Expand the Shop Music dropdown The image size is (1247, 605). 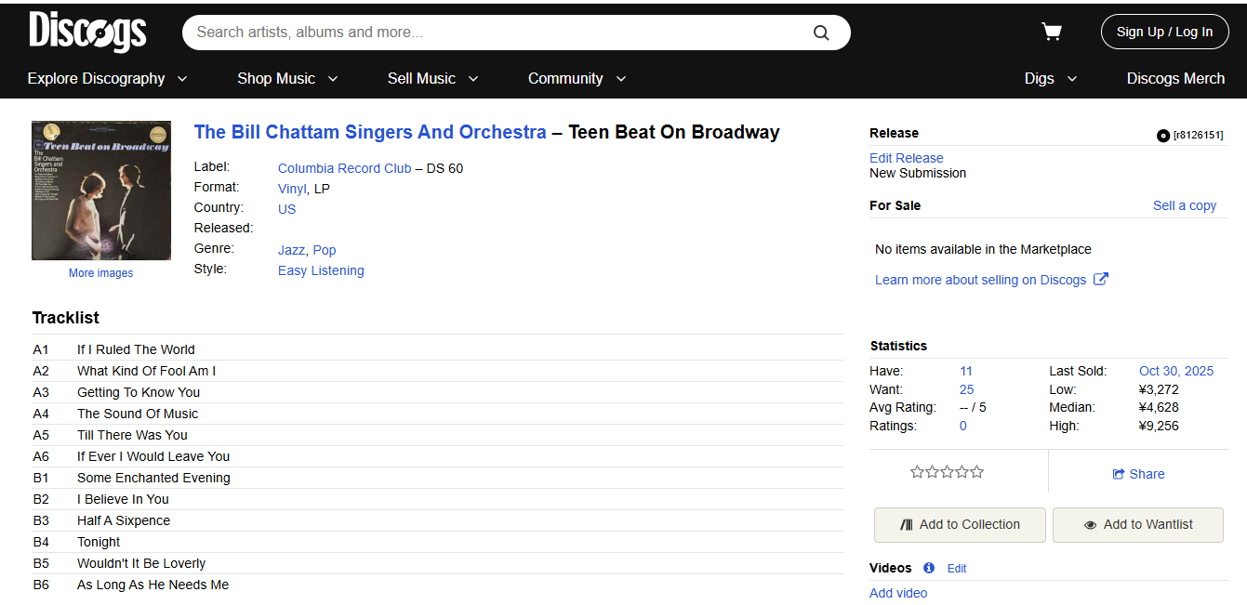tap(287, 79)
